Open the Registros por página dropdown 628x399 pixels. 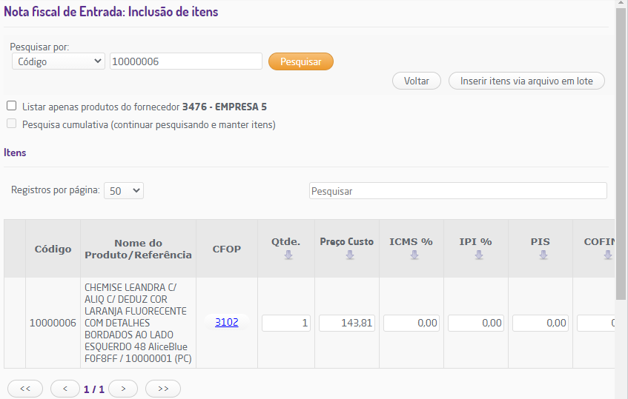tap(124, 190)
